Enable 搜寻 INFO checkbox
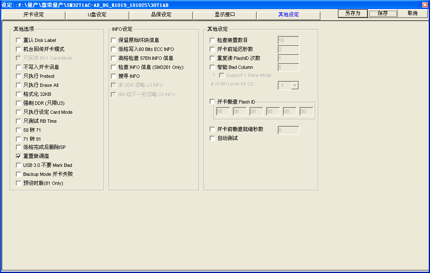430x273 pixels. (x=114, y=76)
